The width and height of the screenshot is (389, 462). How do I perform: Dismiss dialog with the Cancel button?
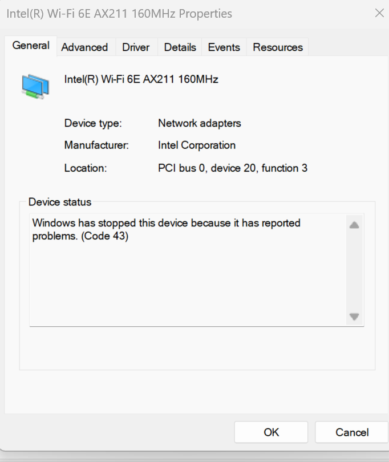(352, 432)
